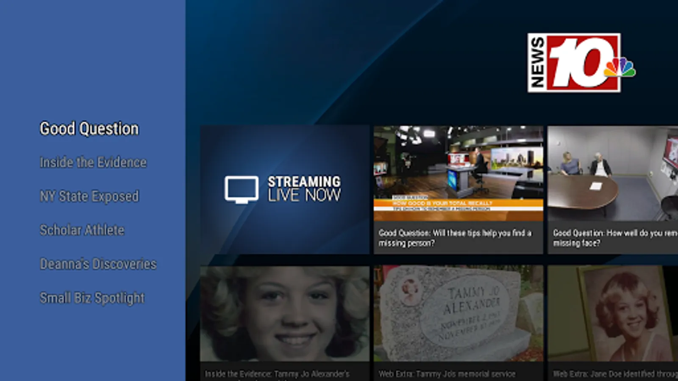Screen dimensions: 678x381
Task: Open the Inside the Evidence category
Action: (93, 162)
